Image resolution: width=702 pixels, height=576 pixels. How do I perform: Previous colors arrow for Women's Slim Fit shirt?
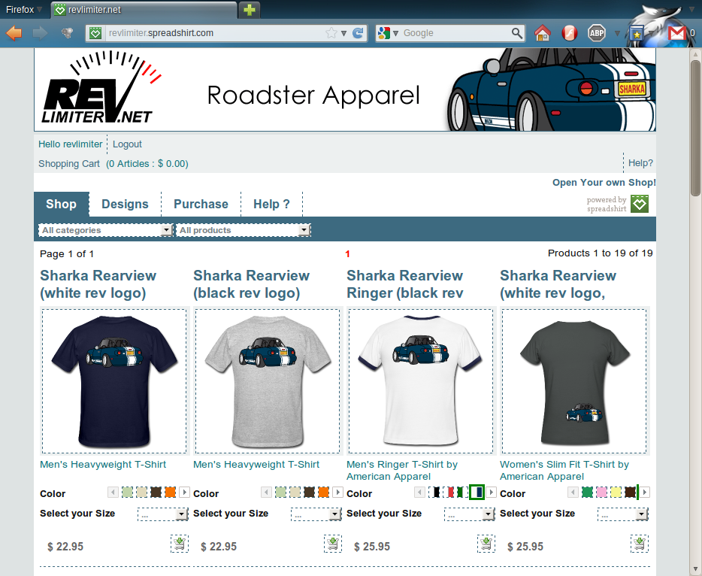pos(573,493)
